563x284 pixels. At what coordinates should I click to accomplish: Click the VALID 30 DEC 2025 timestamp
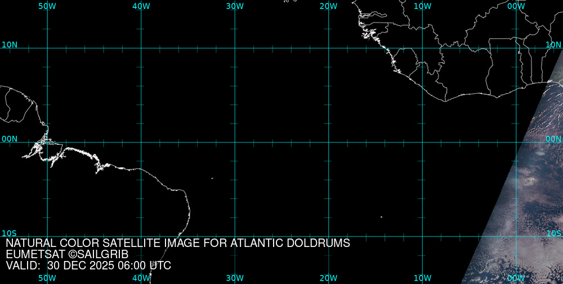[88, 266]
